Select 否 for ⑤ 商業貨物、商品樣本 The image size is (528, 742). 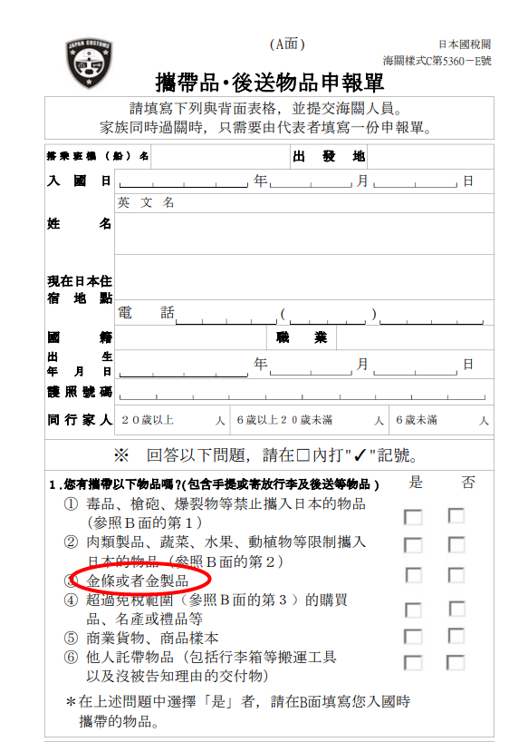[x=456, y=636]
